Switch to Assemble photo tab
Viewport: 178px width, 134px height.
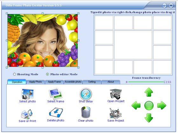point(73,82)
